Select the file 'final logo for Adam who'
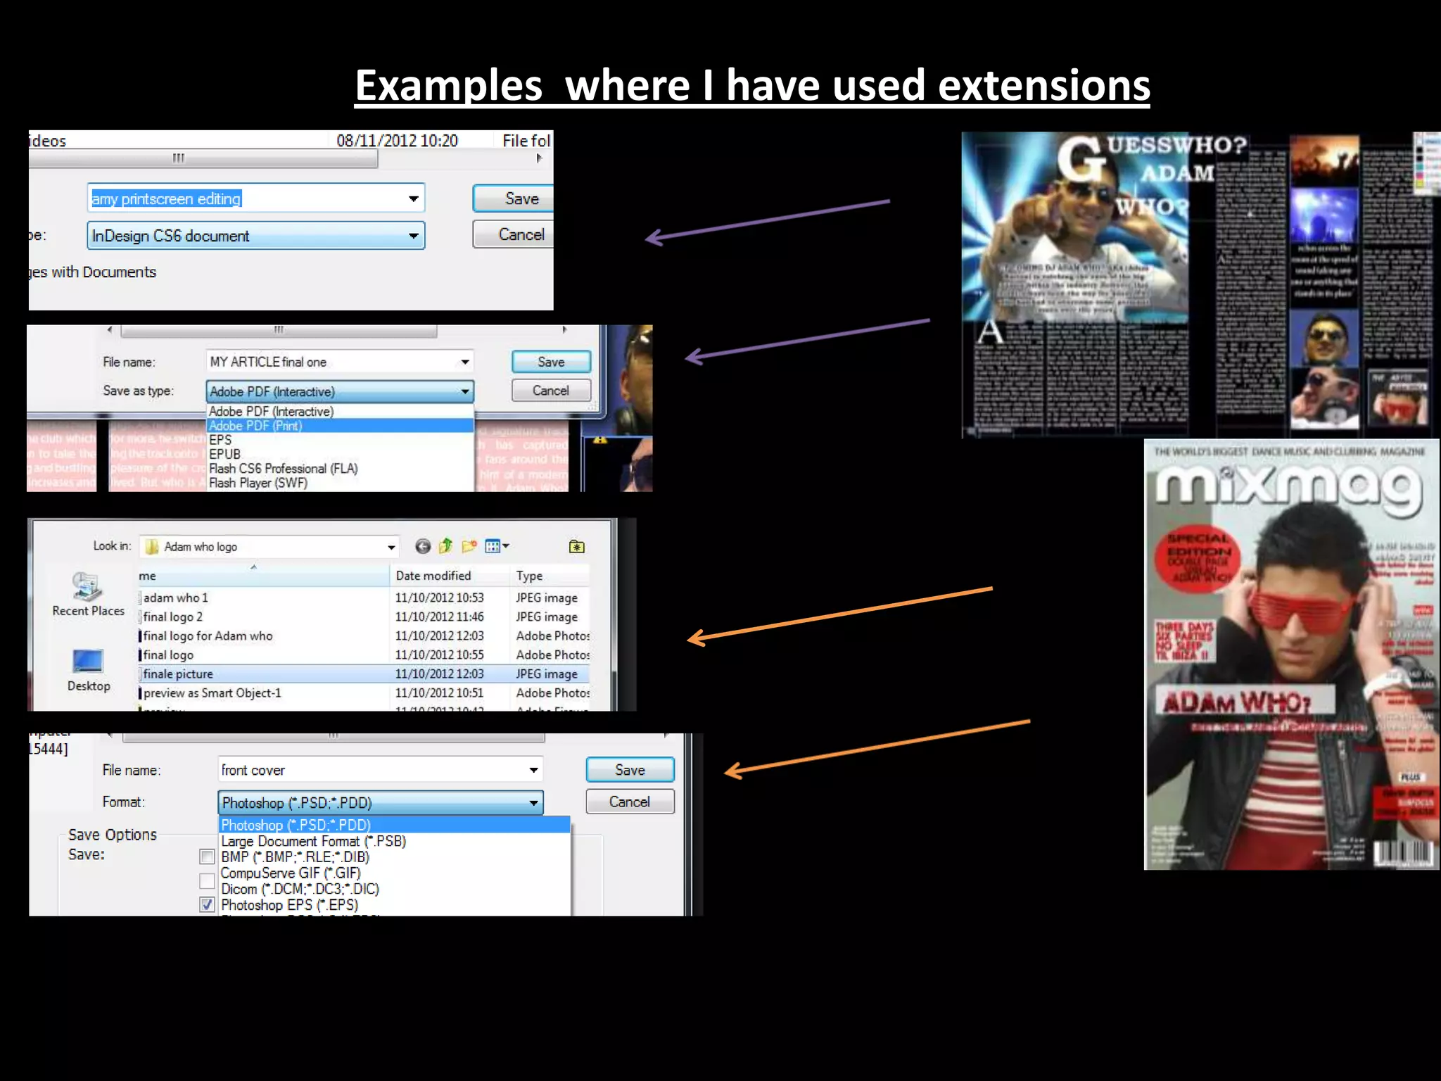 point(364,636)
